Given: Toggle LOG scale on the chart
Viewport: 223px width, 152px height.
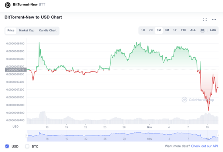Looking at the screenshot, I should point(213,30).
